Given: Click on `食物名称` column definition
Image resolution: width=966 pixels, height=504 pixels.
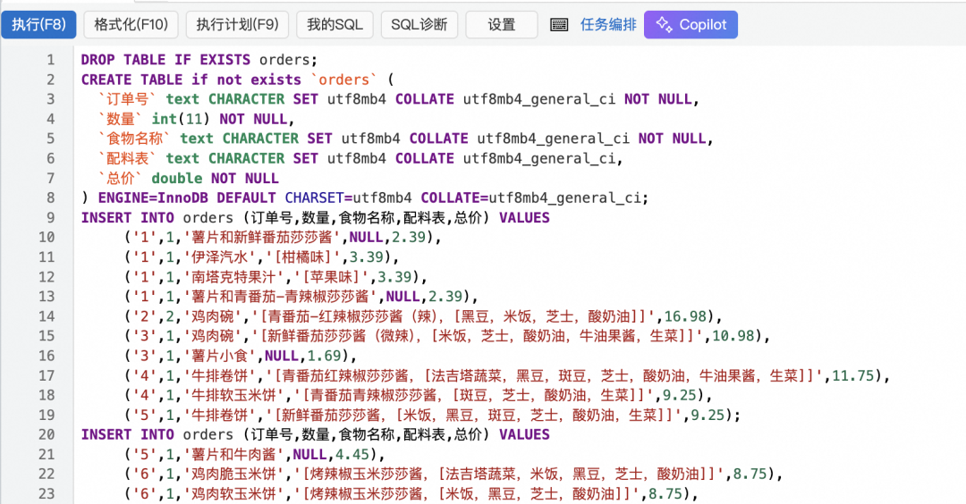Looking at the screenshot, I should [x=405, y=139].
